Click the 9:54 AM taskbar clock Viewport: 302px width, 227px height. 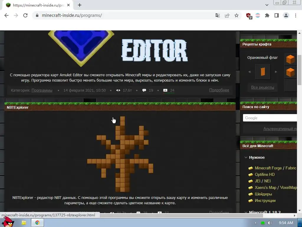(286, 223)
